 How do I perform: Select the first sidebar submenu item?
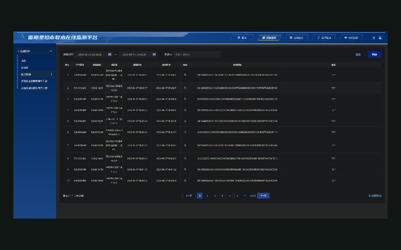coord(24,61)
